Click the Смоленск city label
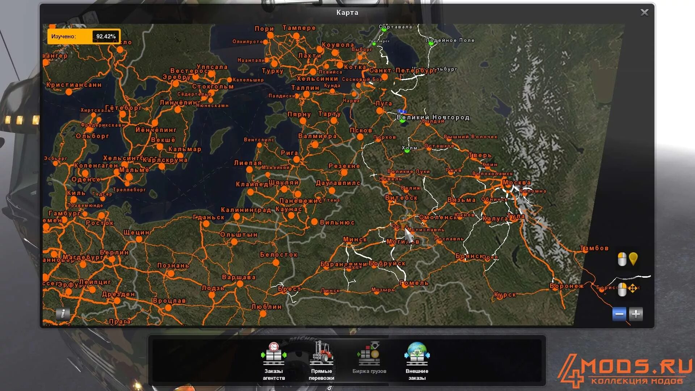 click(438, 217)
